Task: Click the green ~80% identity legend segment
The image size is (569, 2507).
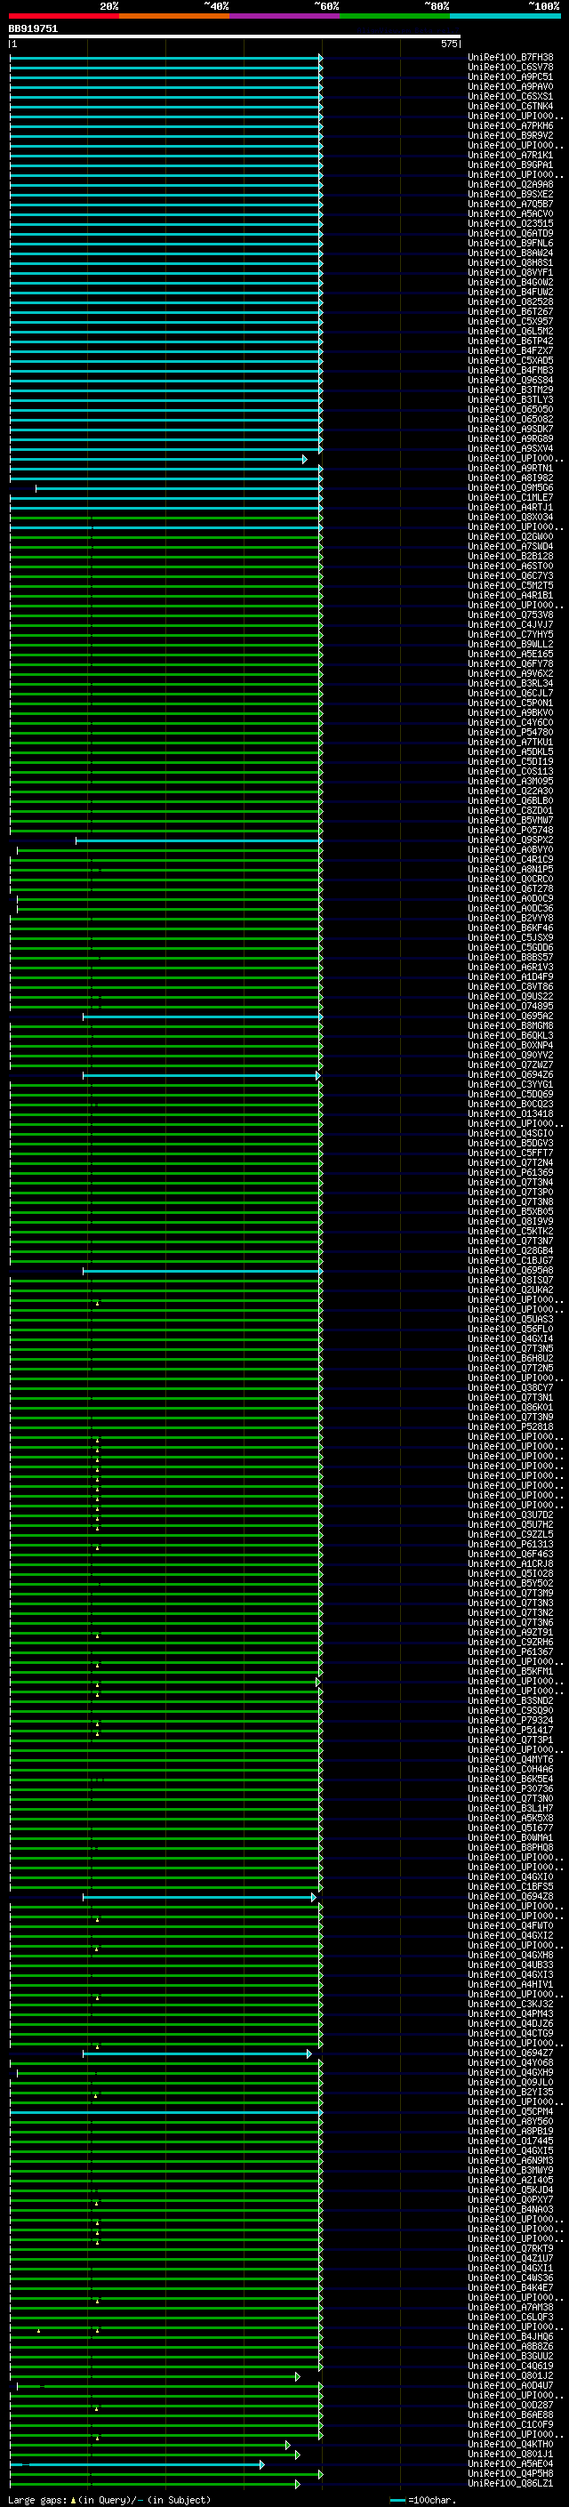Action: click(395, 17)
